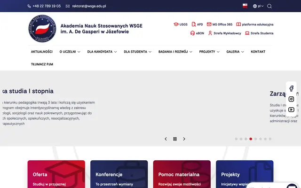Select the first slide dot
The height and width of the screenshot is (188, 301).
(x=236, y=139)
